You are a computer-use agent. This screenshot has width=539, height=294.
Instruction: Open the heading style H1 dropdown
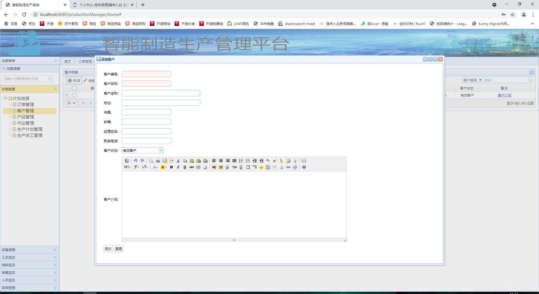click(x=127, y=167)
